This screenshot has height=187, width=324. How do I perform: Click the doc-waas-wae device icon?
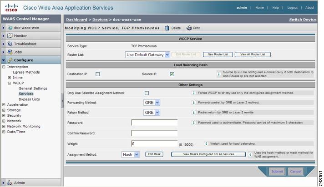point(10,28)
